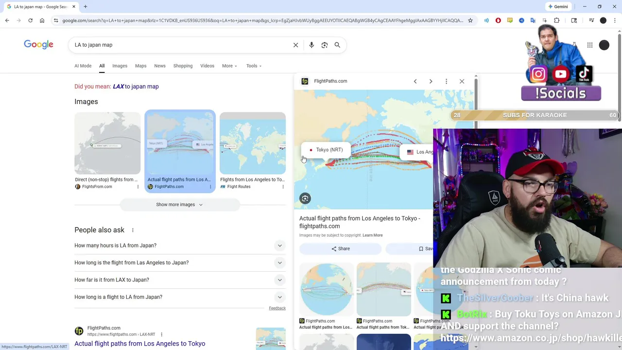Open the browser home page

pyautogui.click(x=42, y=20)
